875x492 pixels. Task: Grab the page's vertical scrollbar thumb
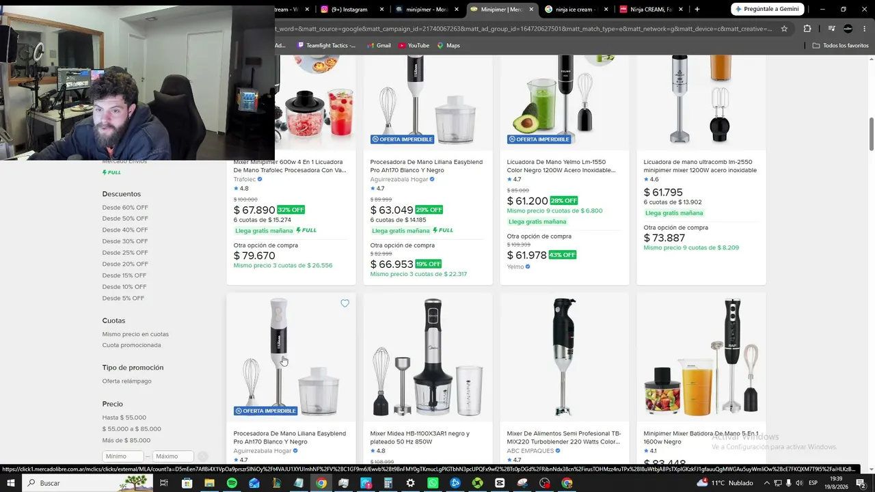click(872, 135)
